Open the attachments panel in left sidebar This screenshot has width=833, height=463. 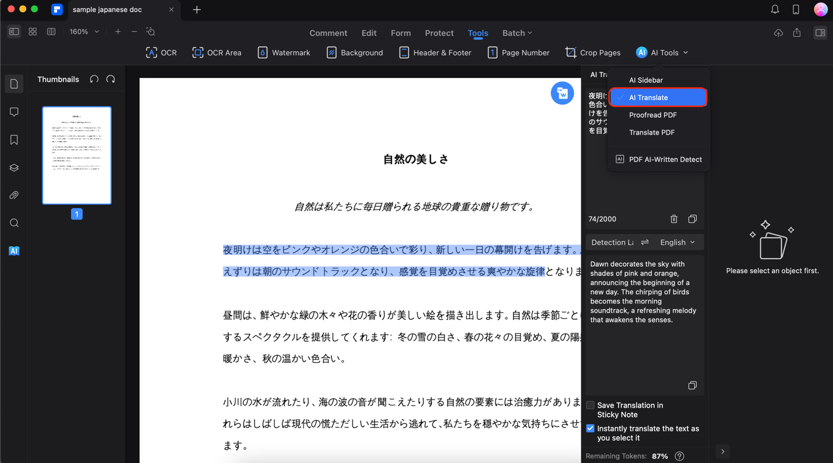pyautogui.click(x=14, y=195)
